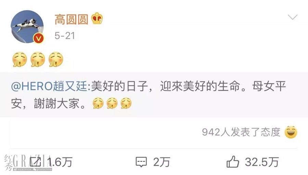Toggle the thumbs-up like button
Viewport: 308px width, 175px height.
(233, 162)
